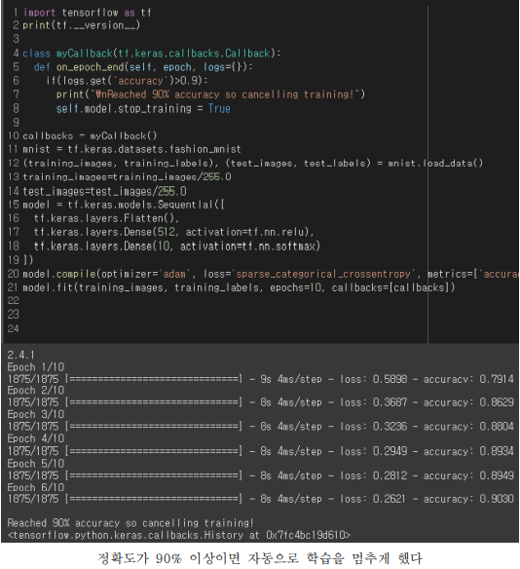Click output row with loss 0.3236
The height and width of the screenshot is (569, 520).
coord(260,427)
